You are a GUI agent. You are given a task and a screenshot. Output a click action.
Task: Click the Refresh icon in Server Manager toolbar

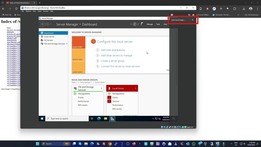(x=135, y=24)
